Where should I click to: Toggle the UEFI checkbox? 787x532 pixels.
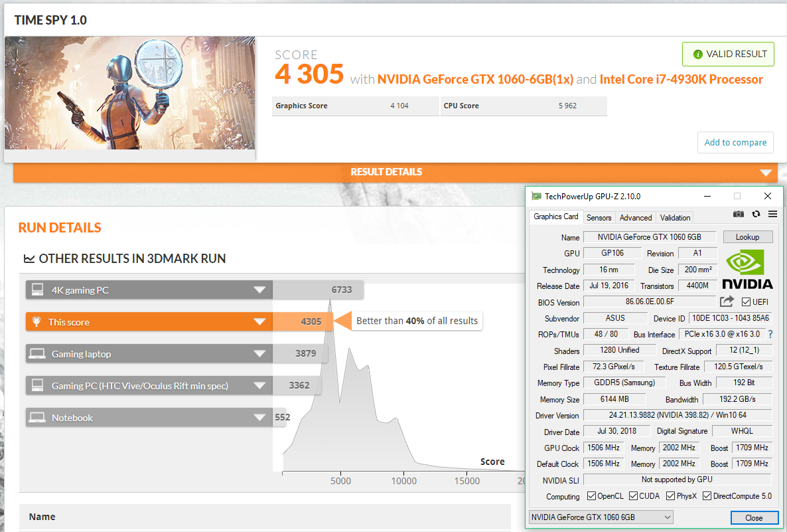[x=746, y=302]
